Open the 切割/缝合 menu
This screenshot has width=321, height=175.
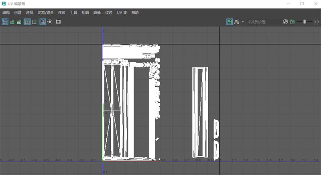[45, 13]
